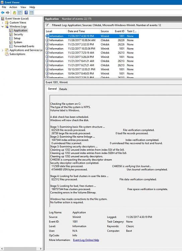Open the View menu
Screen dimensions: 182x251
click(x=23, y=7)
